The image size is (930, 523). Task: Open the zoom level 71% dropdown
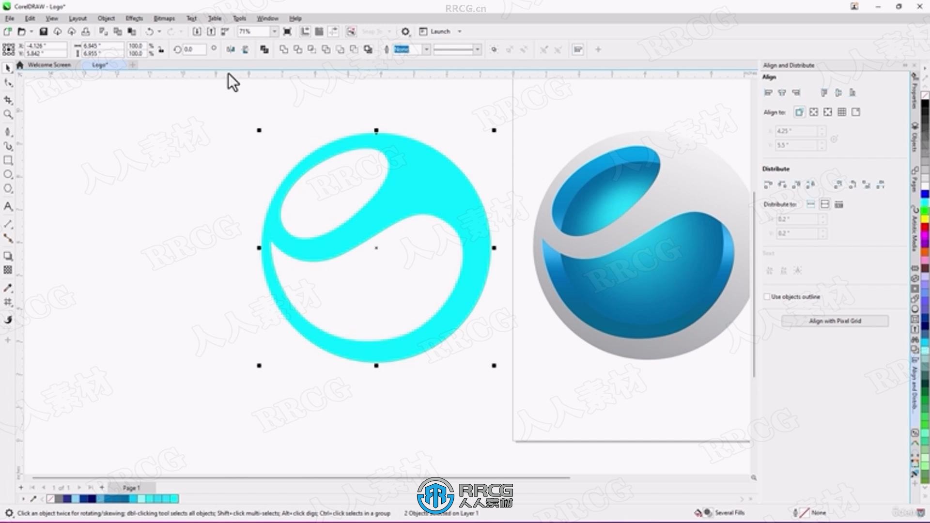tap(274, 31)
